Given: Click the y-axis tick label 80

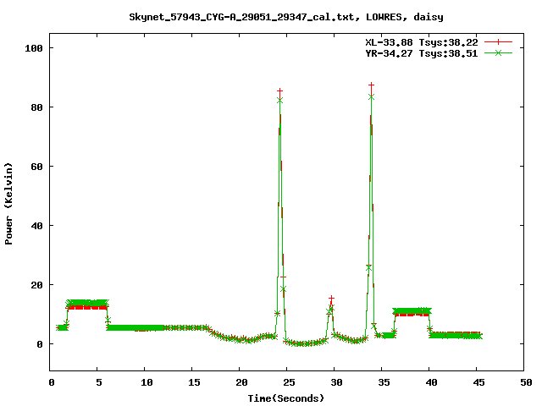Looking at the screenshot, I should [x=37, y=107].
